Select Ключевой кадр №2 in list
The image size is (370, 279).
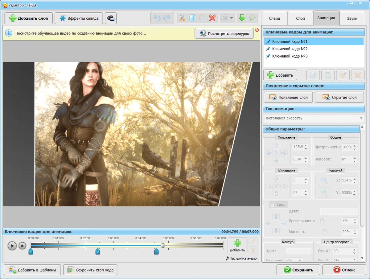tap(314, 49)
